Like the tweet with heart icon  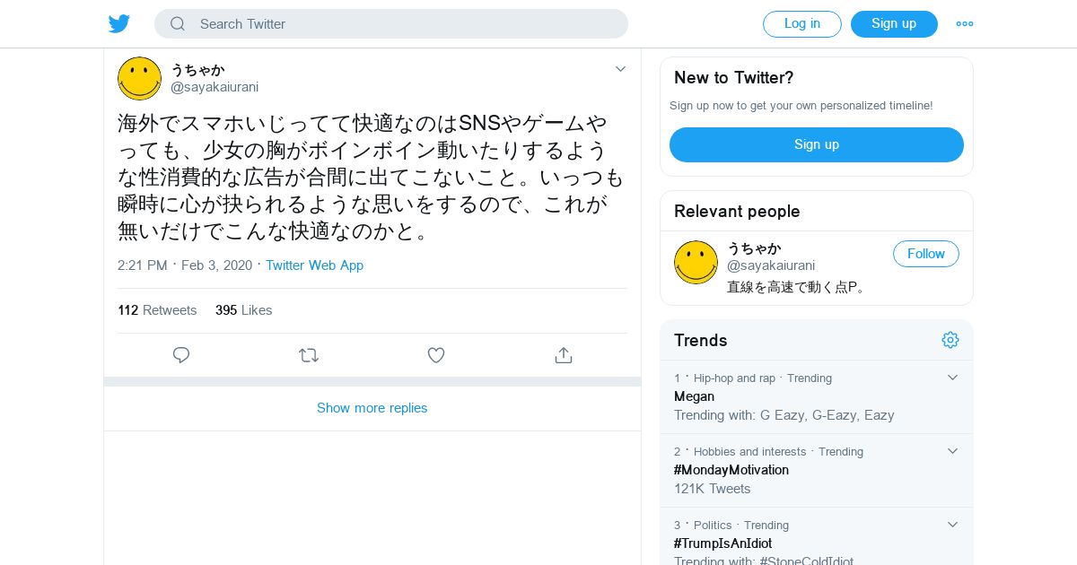(x=436, y=355)
